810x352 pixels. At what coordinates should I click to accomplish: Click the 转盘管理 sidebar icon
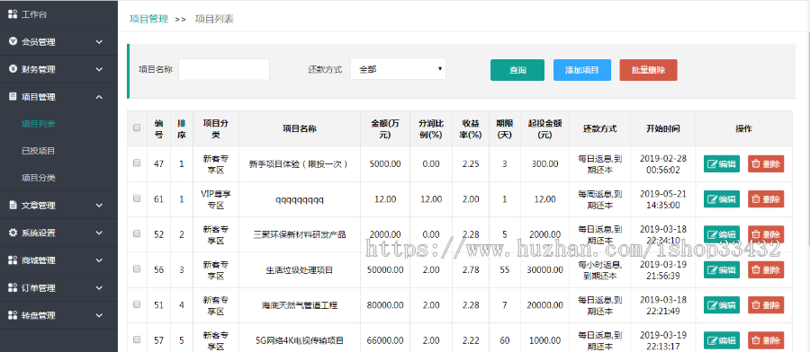pos(13,315)
